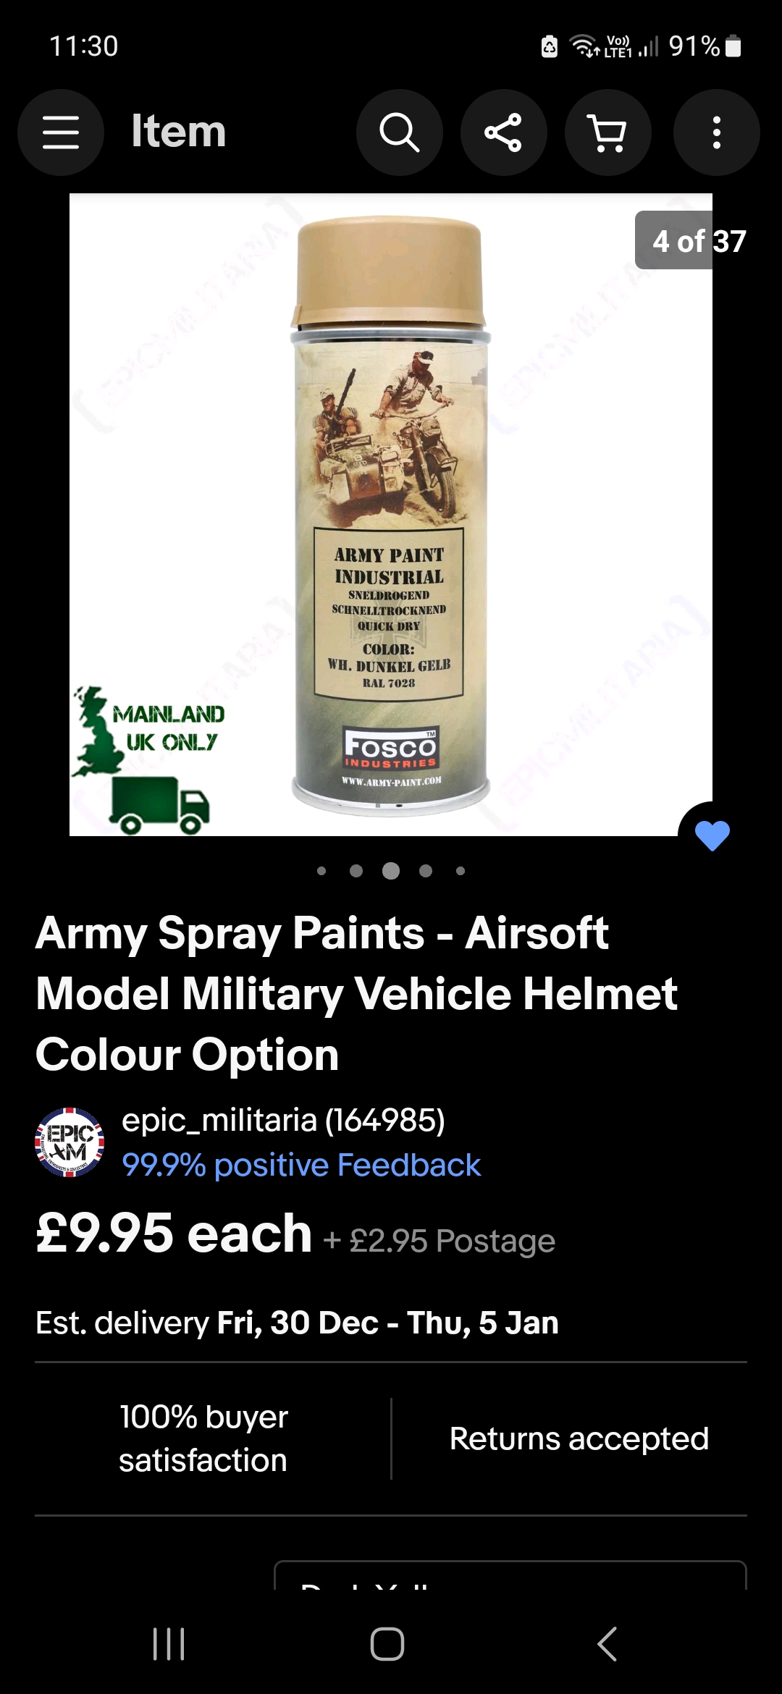View 100% buyer satisfaction info
782x1694 pixels.
pos(203,1438)
